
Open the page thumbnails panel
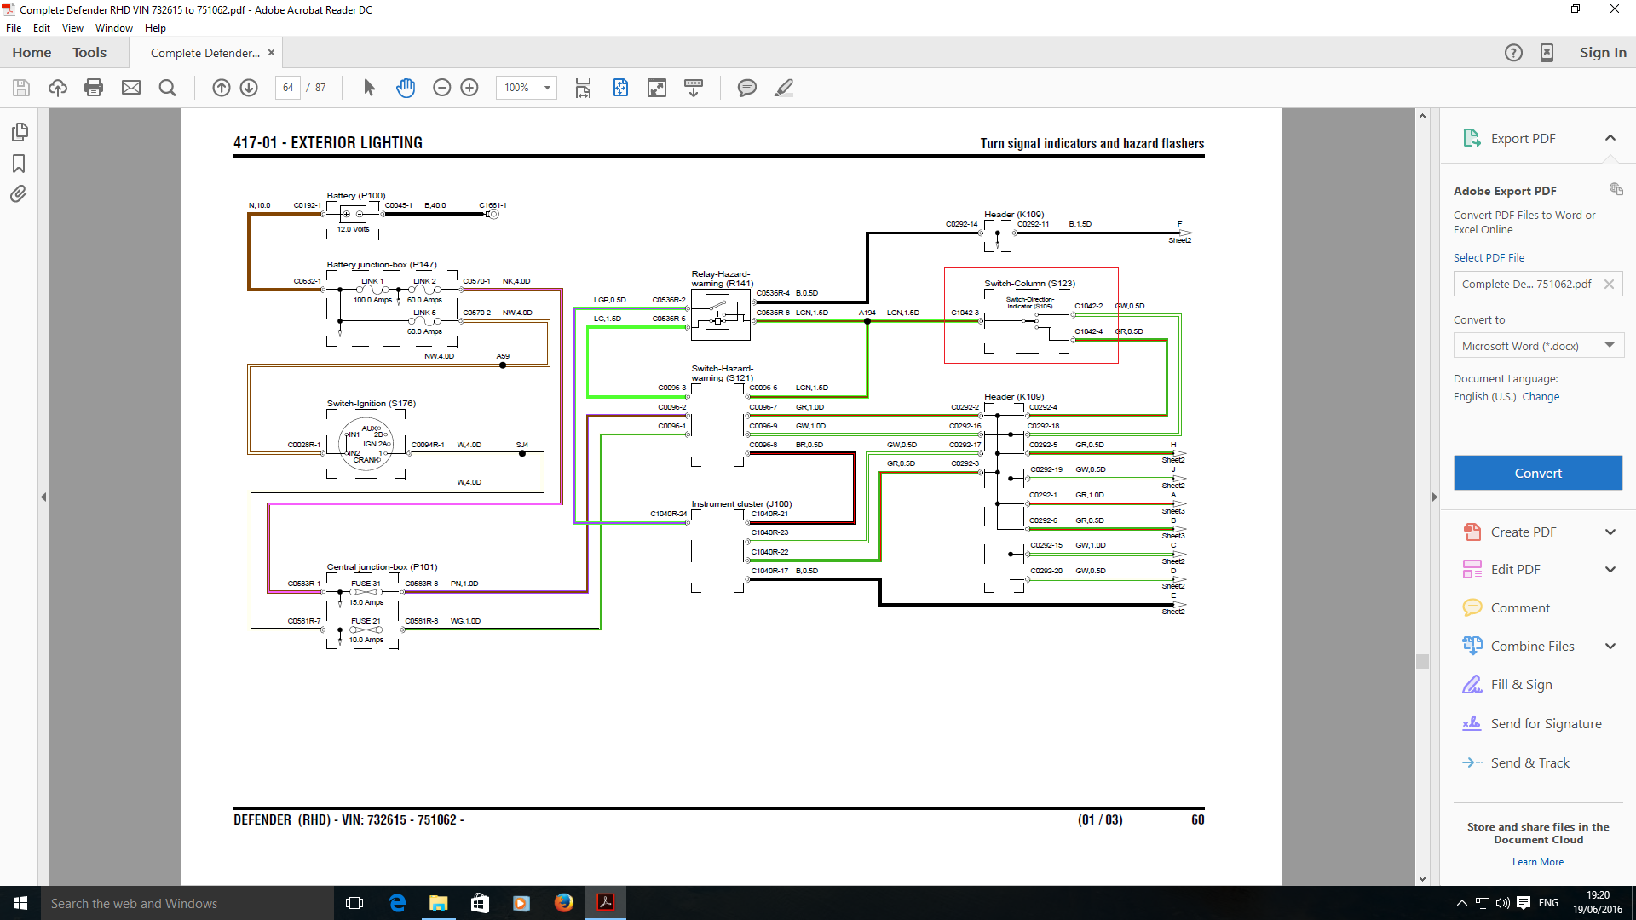tap(20, 132)
